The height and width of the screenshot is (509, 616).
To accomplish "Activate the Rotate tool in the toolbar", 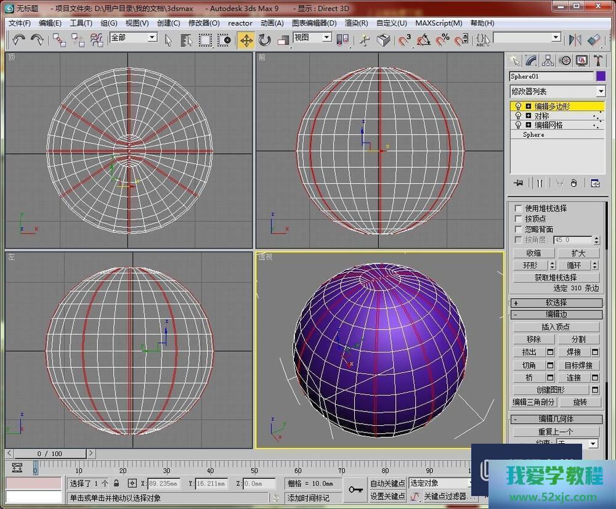I will point(265,40).
